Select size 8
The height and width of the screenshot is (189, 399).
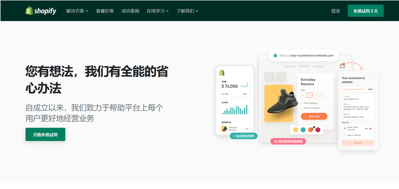(x=316, y=95)
